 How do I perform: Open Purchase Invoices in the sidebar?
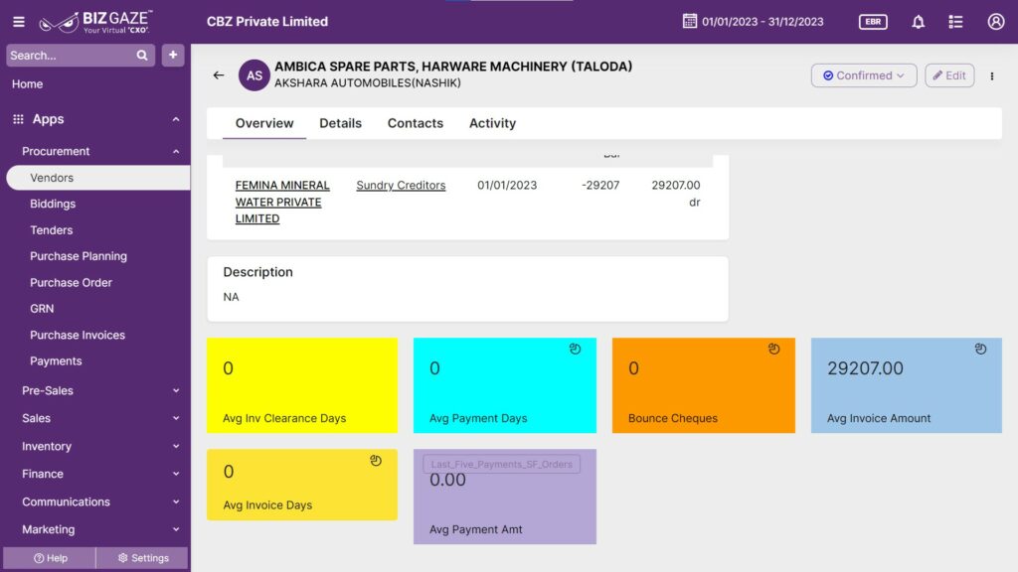[x=78, y=336]
